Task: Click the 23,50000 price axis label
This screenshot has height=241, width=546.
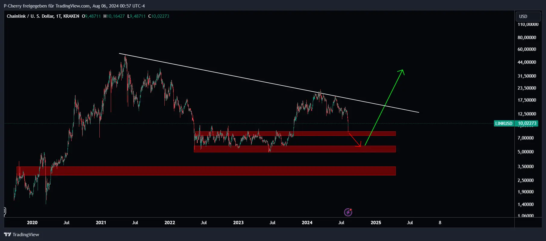Action: click(x=527, y=88)
